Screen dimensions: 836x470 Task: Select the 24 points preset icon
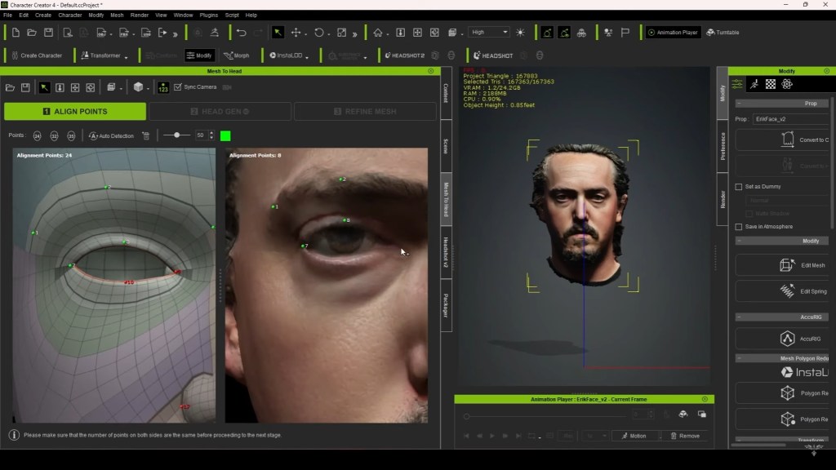coord(37,136)
